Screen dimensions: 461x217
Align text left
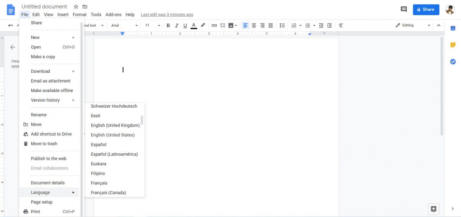[x=245, y=25]
